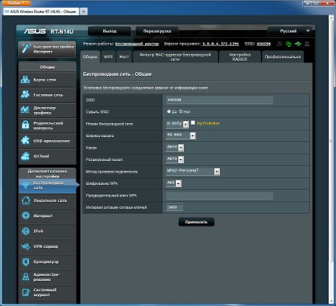This screenshot has height=306, width=336.
Task: Open the LAN (Локальная сеть) house icon
Action: [x=26, y=200]
